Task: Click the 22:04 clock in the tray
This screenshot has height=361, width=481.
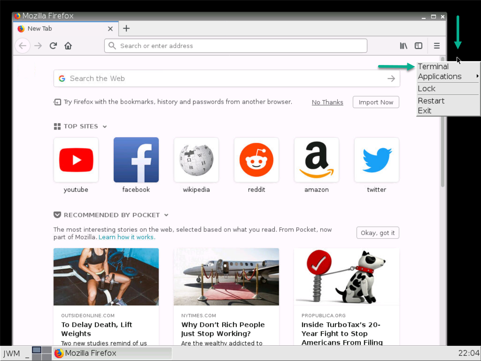Action: [x=469, y=353]
